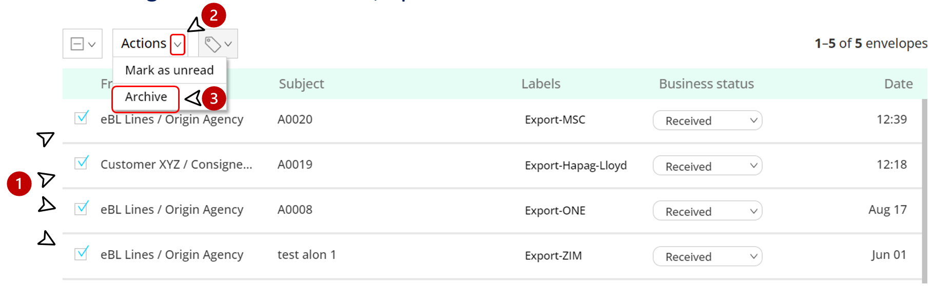
Task: Open Customer XYZ / Consignee envelope row
Action: [x=176, y=165]
